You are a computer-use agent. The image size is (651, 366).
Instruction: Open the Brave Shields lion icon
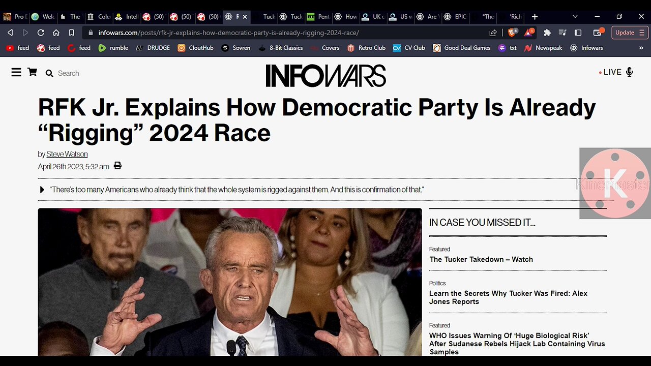click(512, 33)
